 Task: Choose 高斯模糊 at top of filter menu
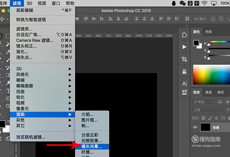[x=43, y=10]
